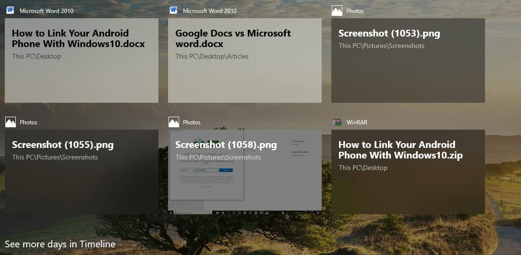Click the WinRAR app label text
Image resolution: width=521 pixels, height=255 pixels.
pos(357,122)
